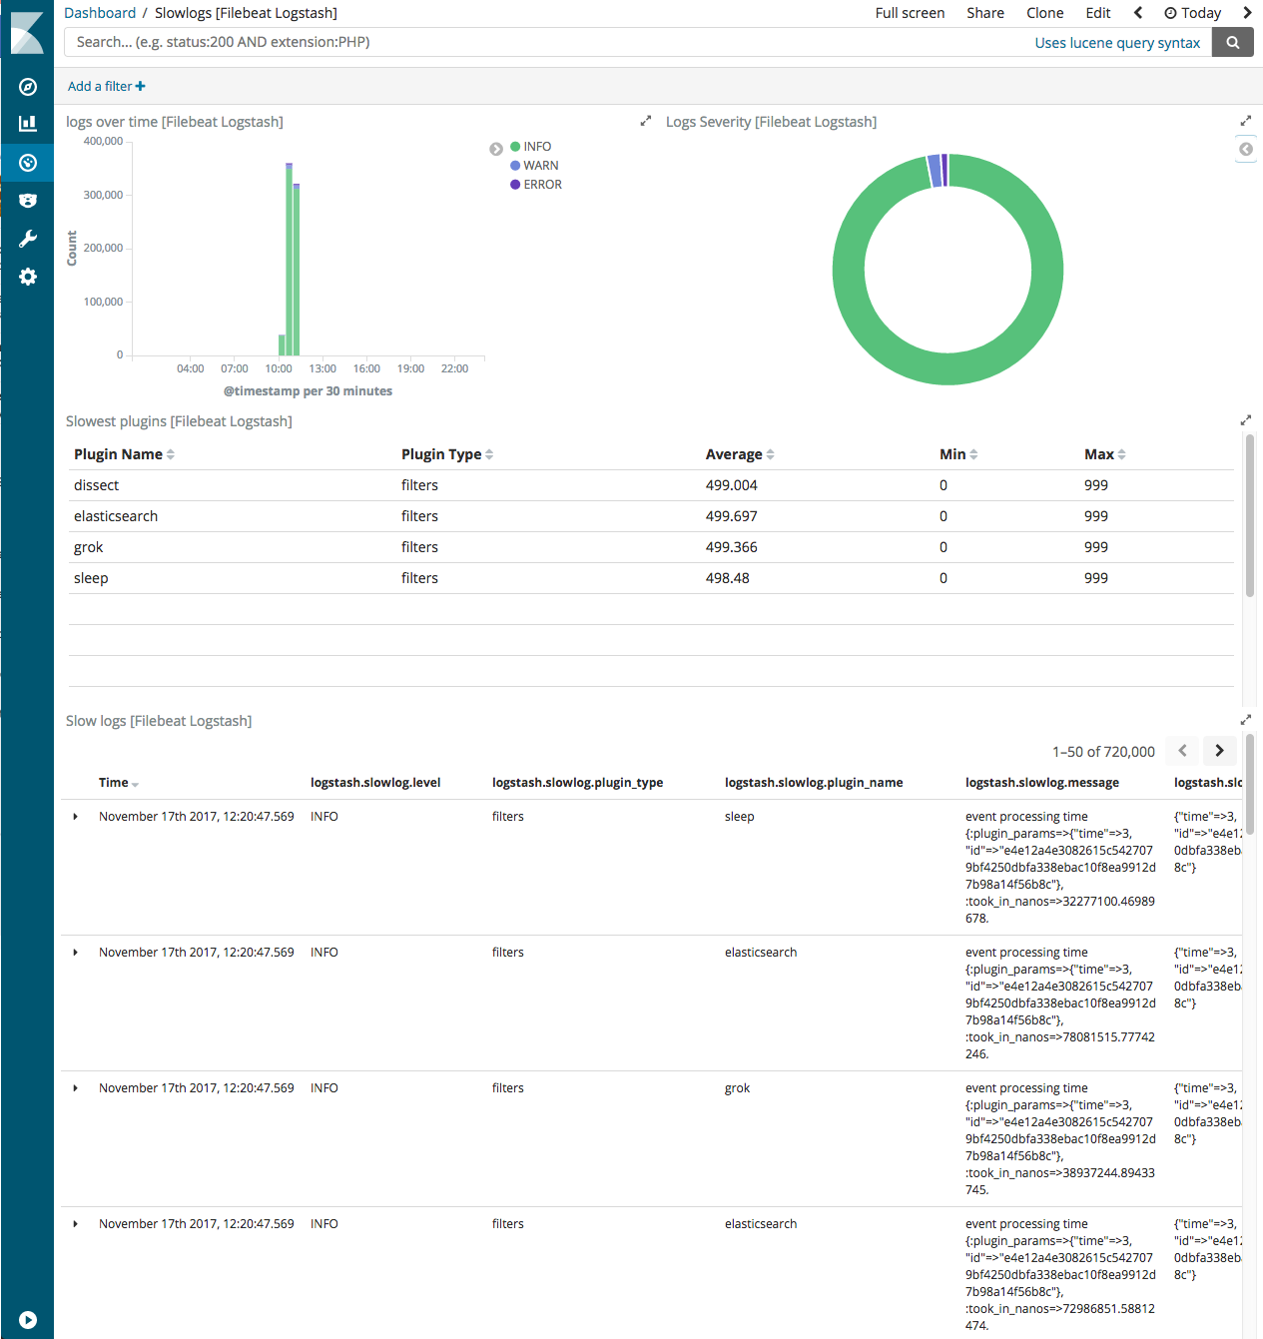
Task: Open Visualize via the bar chart icon
Action: (x=27, y=124)
